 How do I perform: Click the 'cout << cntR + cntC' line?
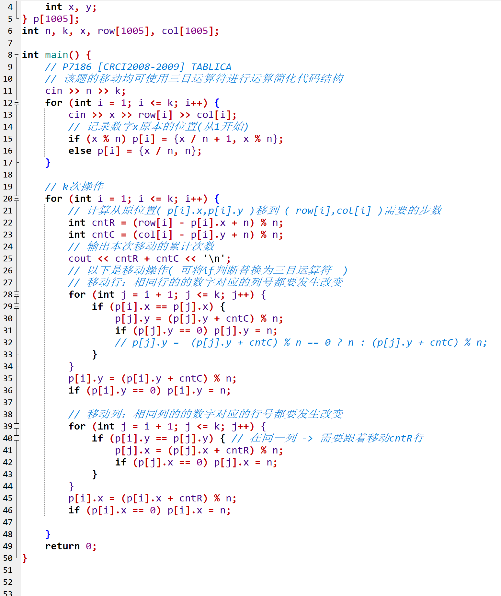click(x=150, y=258)
